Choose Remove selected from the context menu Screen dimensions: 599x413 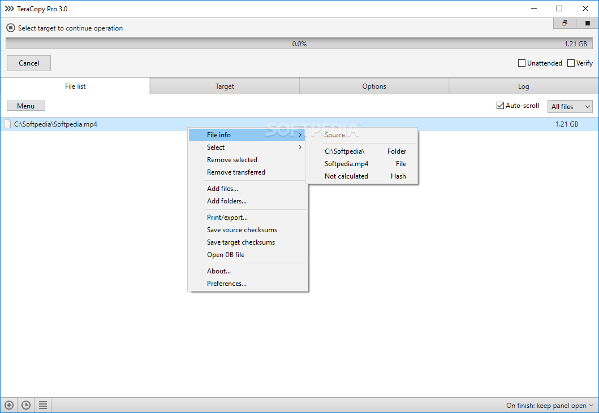pyautogui.click(x=248, y=159)
